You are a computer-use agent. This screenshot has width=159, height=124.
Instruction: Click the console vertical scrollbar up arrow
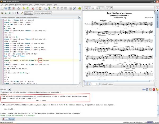click(x=158, y=92)
